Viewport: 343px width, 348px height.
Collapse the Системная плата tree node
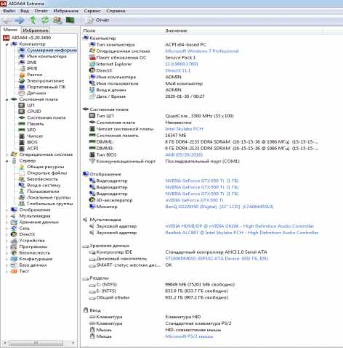[x=7, y=99]
